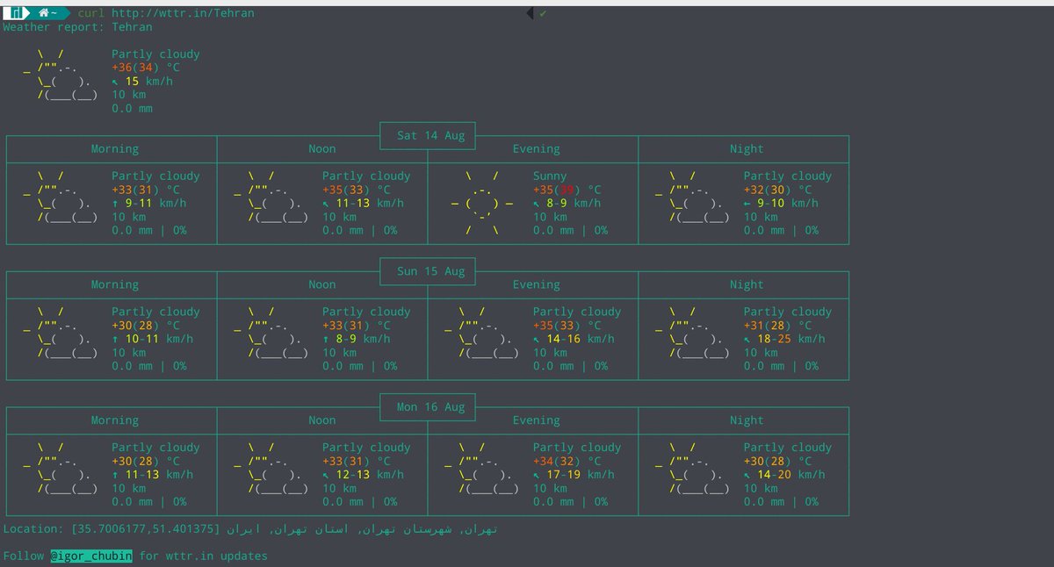Click the Monday Noon wind 12-13 km/h
This screenshot has width=1054, height=567.
click(364, 475)
